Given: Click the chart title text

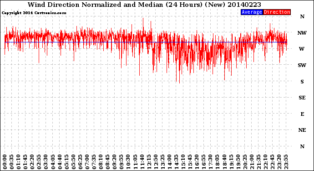Looking at the screenshot, I should point(144,5).
